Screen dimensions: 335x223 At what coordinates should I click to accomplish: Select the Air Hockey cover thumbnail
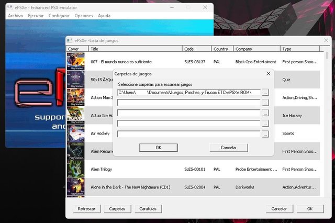pyautogui.click(x=75, y=133)
